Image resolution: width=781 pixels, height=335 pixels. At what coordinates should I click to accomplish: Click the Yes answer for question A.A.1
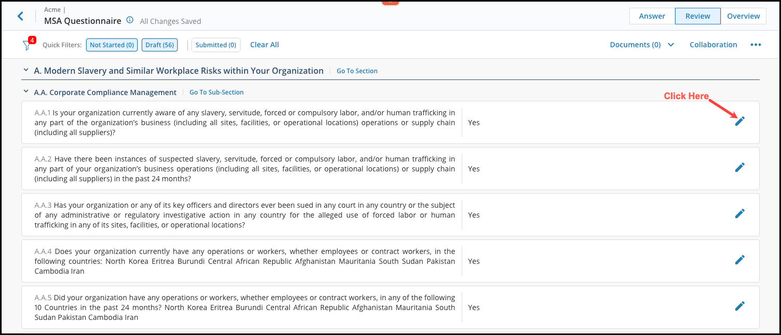pos(474,123)
